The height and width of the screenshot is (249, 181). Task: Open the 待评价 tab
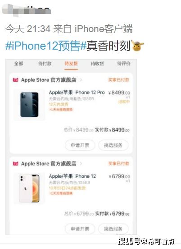coord(124,64)
